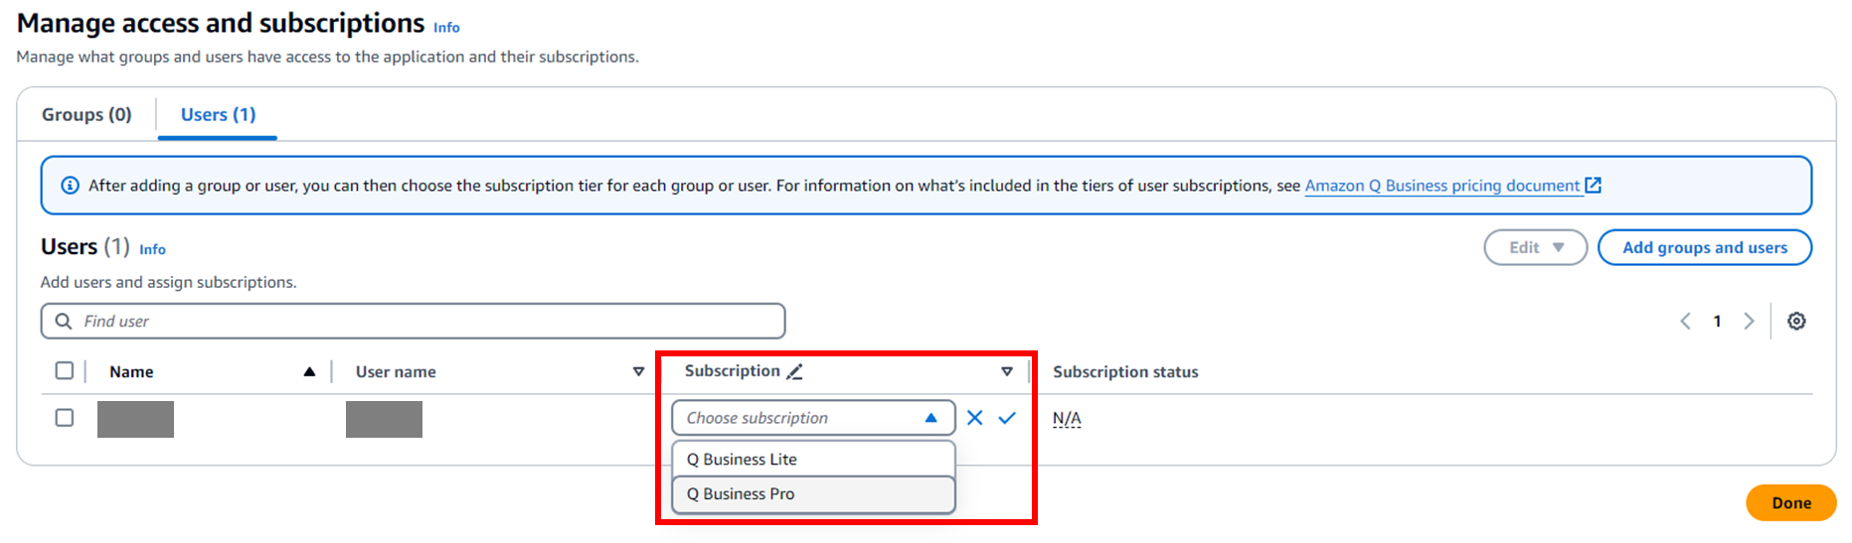Click the User name column sort arrow
The width and height of the screenshot is (1852, 543).
click(638, 371)
